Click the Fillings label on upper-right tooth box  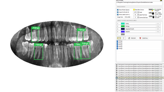81,30
